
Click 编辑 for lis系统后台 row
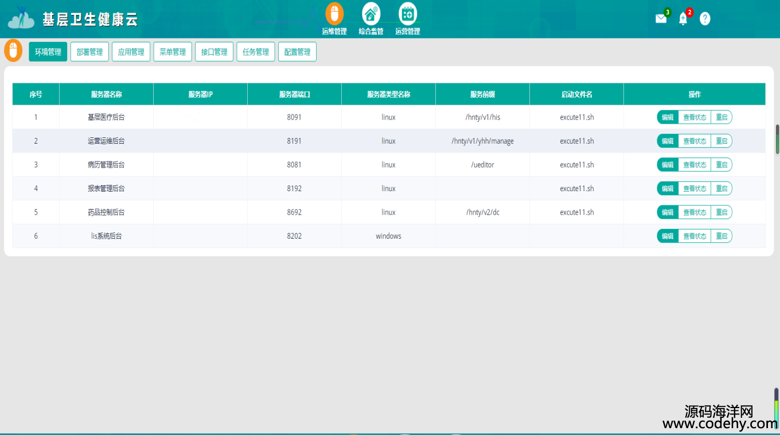point(668,236)
